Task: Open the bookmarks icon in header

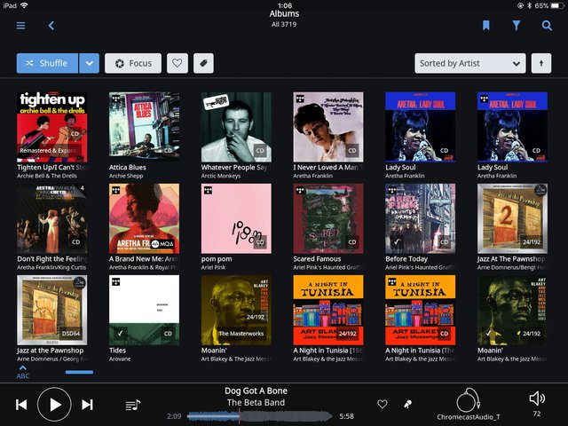Action: click(486, 26)
